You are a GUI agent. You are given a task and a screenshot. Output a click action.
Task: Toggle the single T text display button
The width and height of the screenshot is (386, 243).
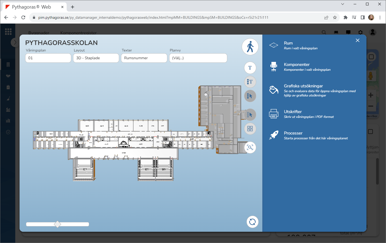click(x=250, y=68)
